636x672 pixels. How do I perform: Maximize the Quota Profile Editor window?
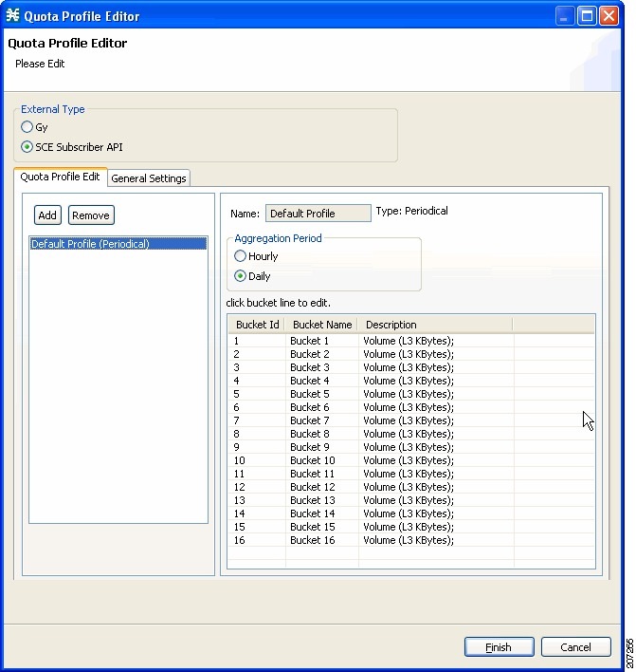[587, 16]
